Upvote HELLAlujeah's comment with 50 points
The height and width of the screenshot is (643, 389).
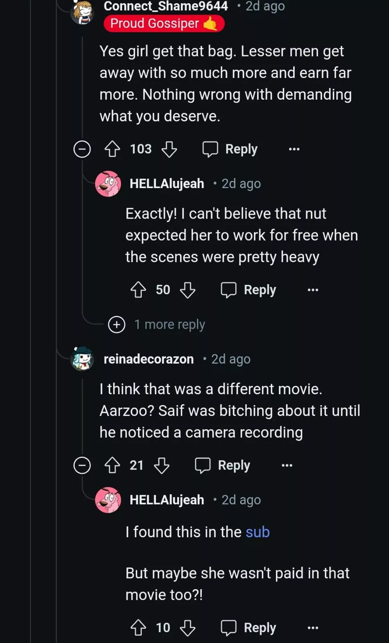click(x=138, y=290)
